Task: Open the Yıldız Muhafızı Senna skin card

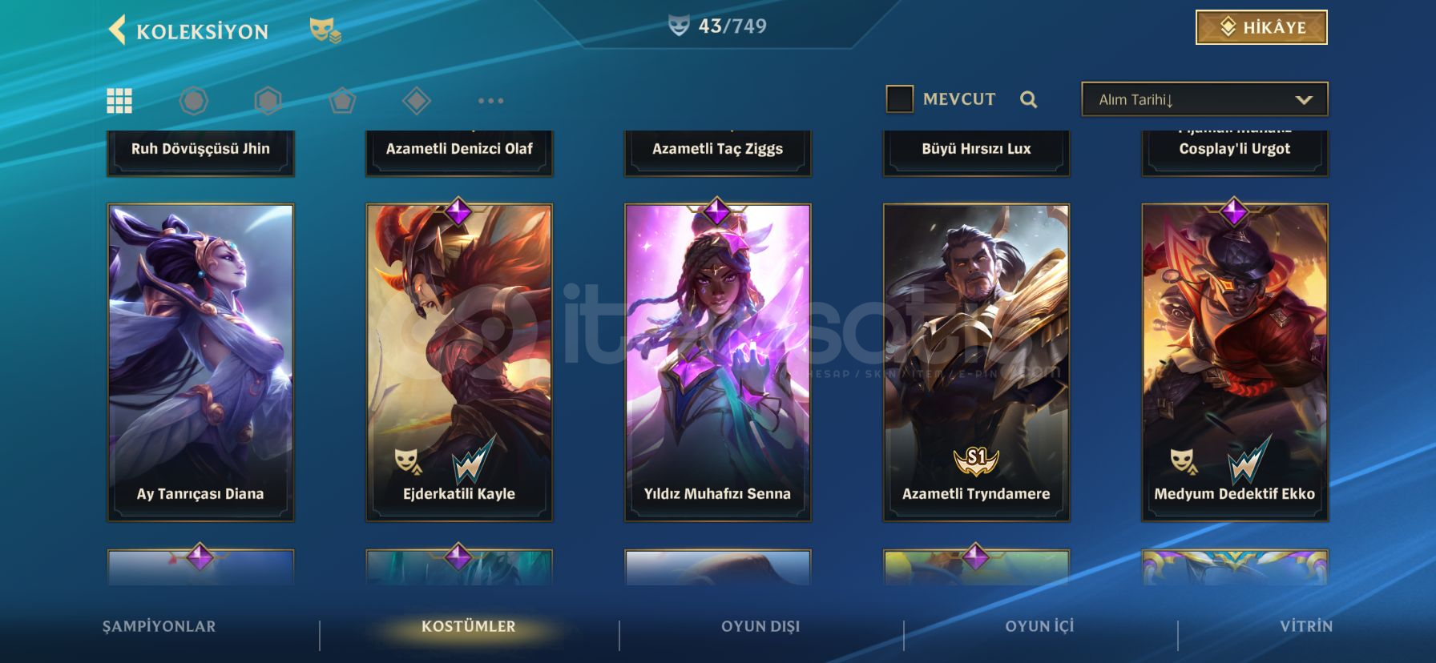Action: pyautogui.click(x=717, y=362)
